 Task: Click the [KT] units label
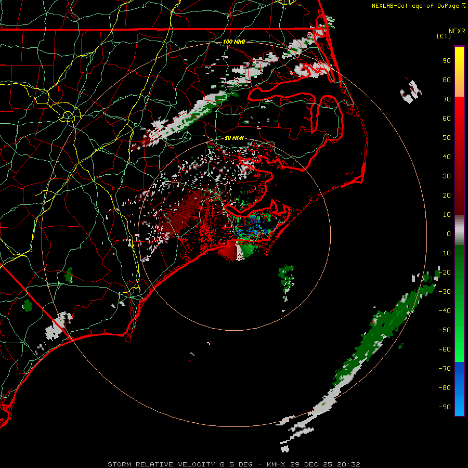[x=444, y=36]
